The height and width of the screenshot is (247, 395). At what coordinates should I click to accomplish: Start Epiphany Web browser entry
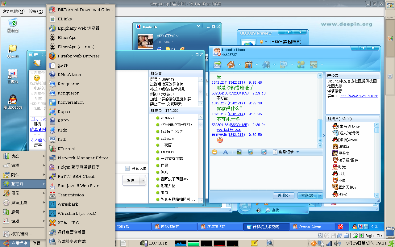point(81,28)
